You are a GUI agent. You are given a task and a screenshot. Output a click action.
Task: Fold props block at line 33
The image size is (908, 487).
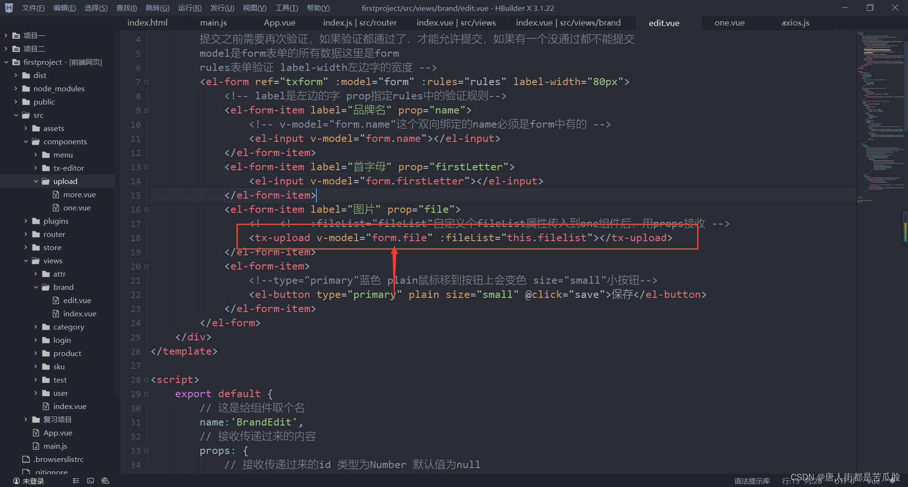146,451
